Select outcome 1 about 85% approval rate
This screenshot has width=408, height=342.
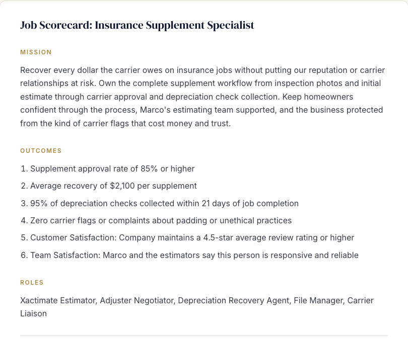pyautogui.click(x=107, y=168)
